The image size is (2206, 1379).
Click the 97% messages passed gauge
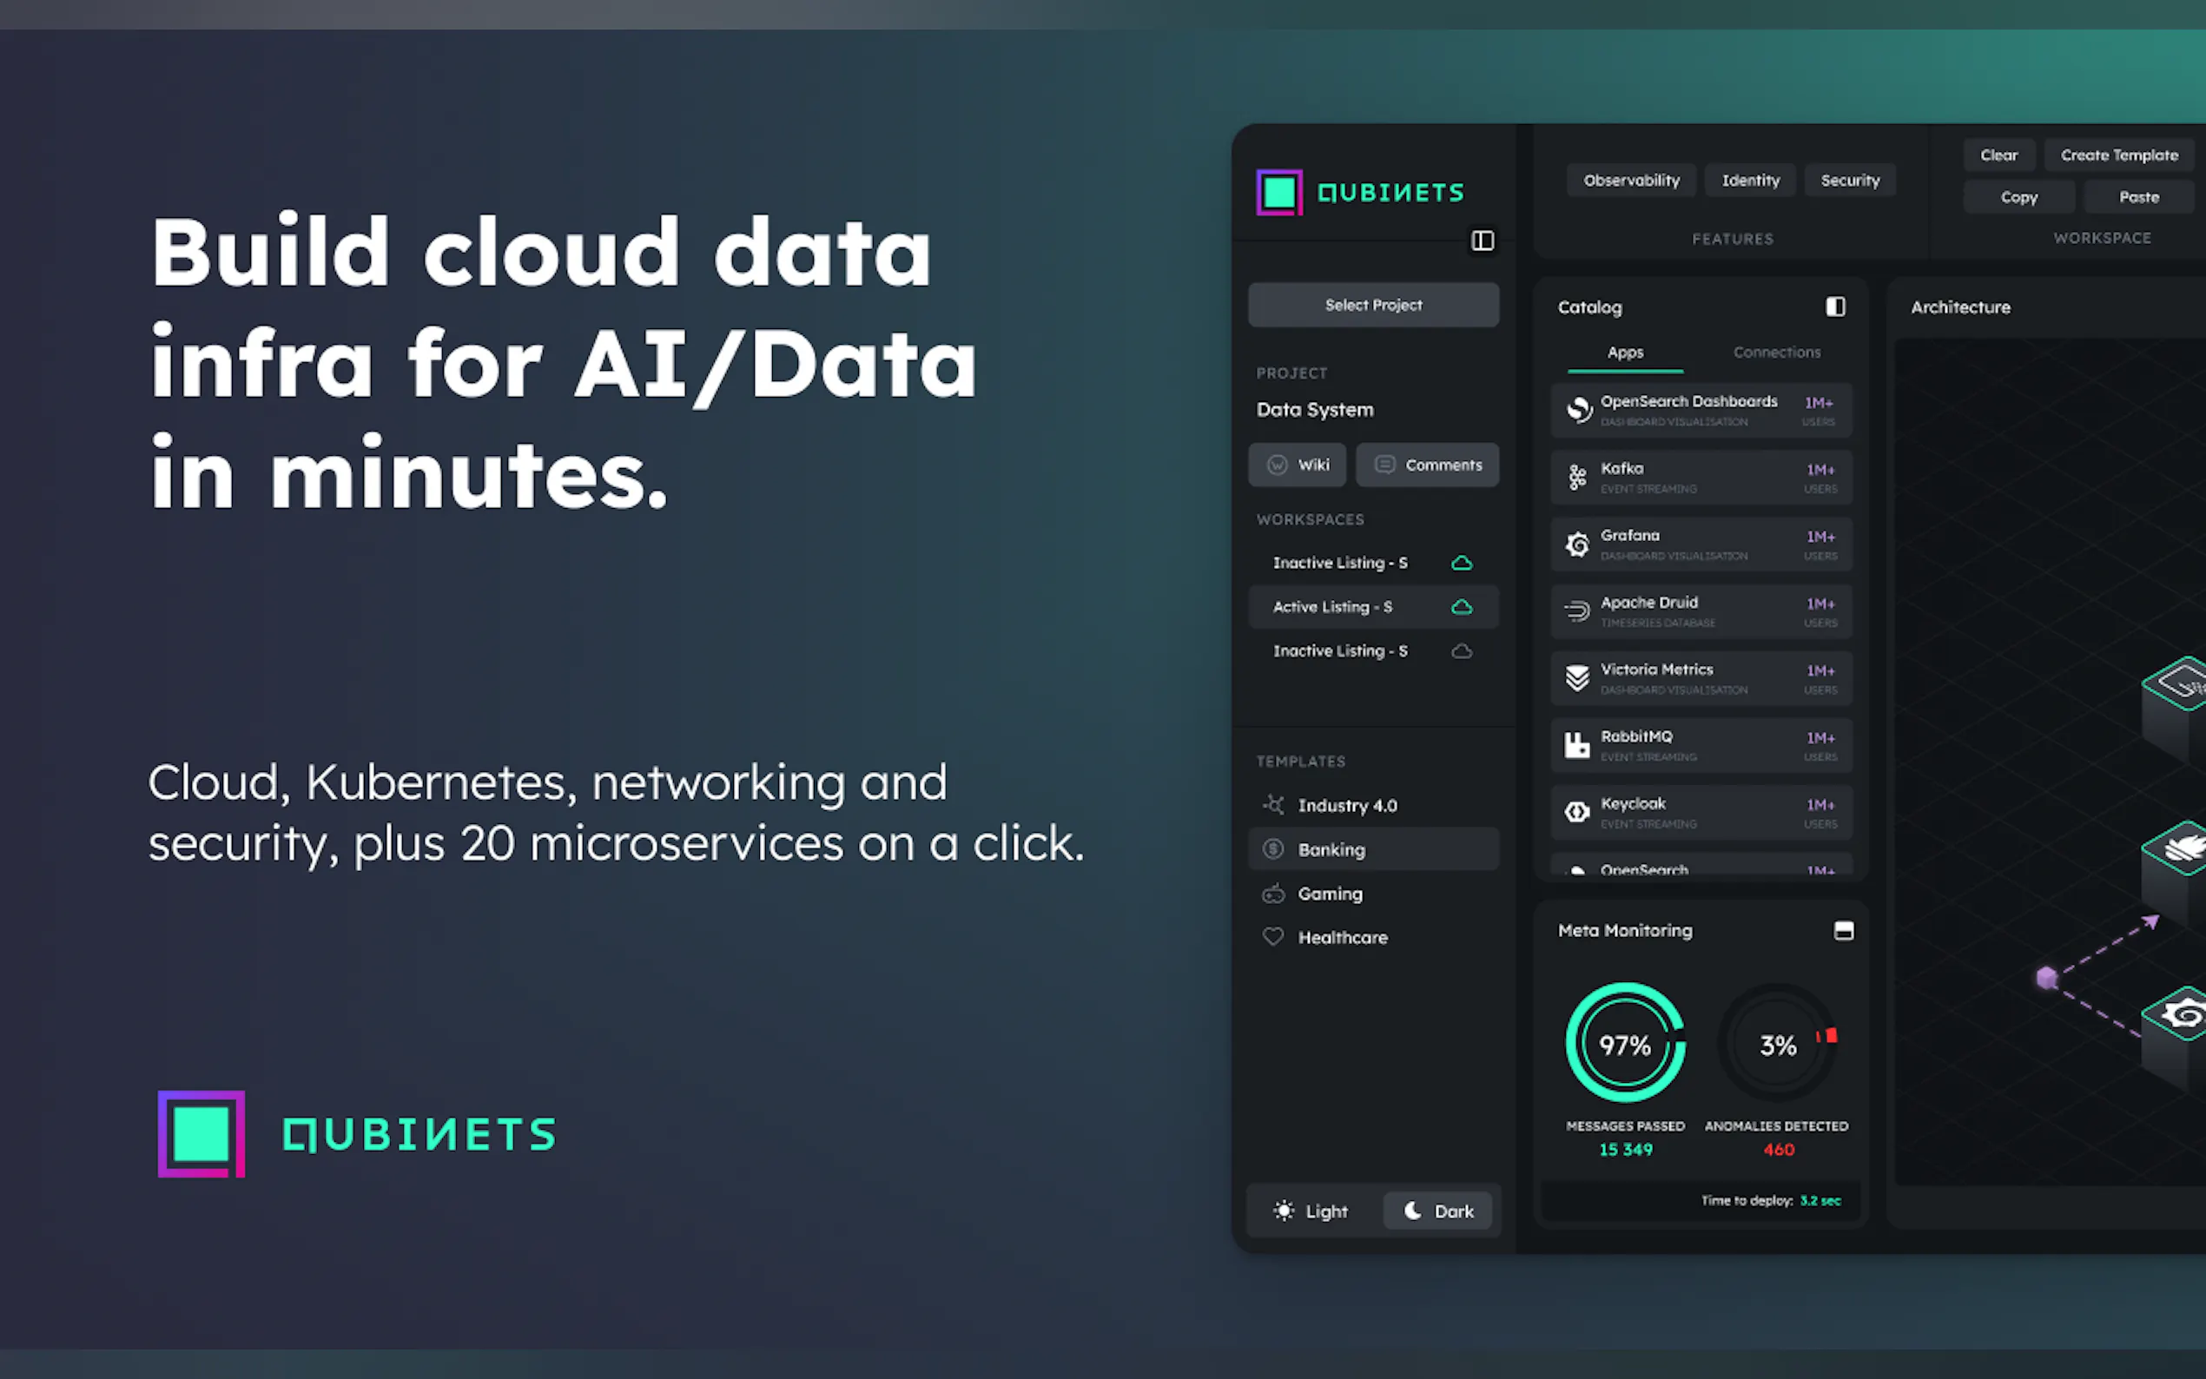[x=1624, y=1044]
